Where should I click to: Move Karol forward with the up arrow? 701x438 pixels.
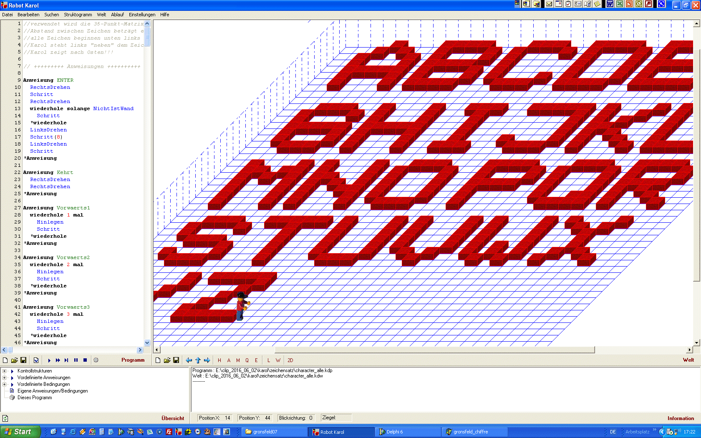[x=198, y=360]
